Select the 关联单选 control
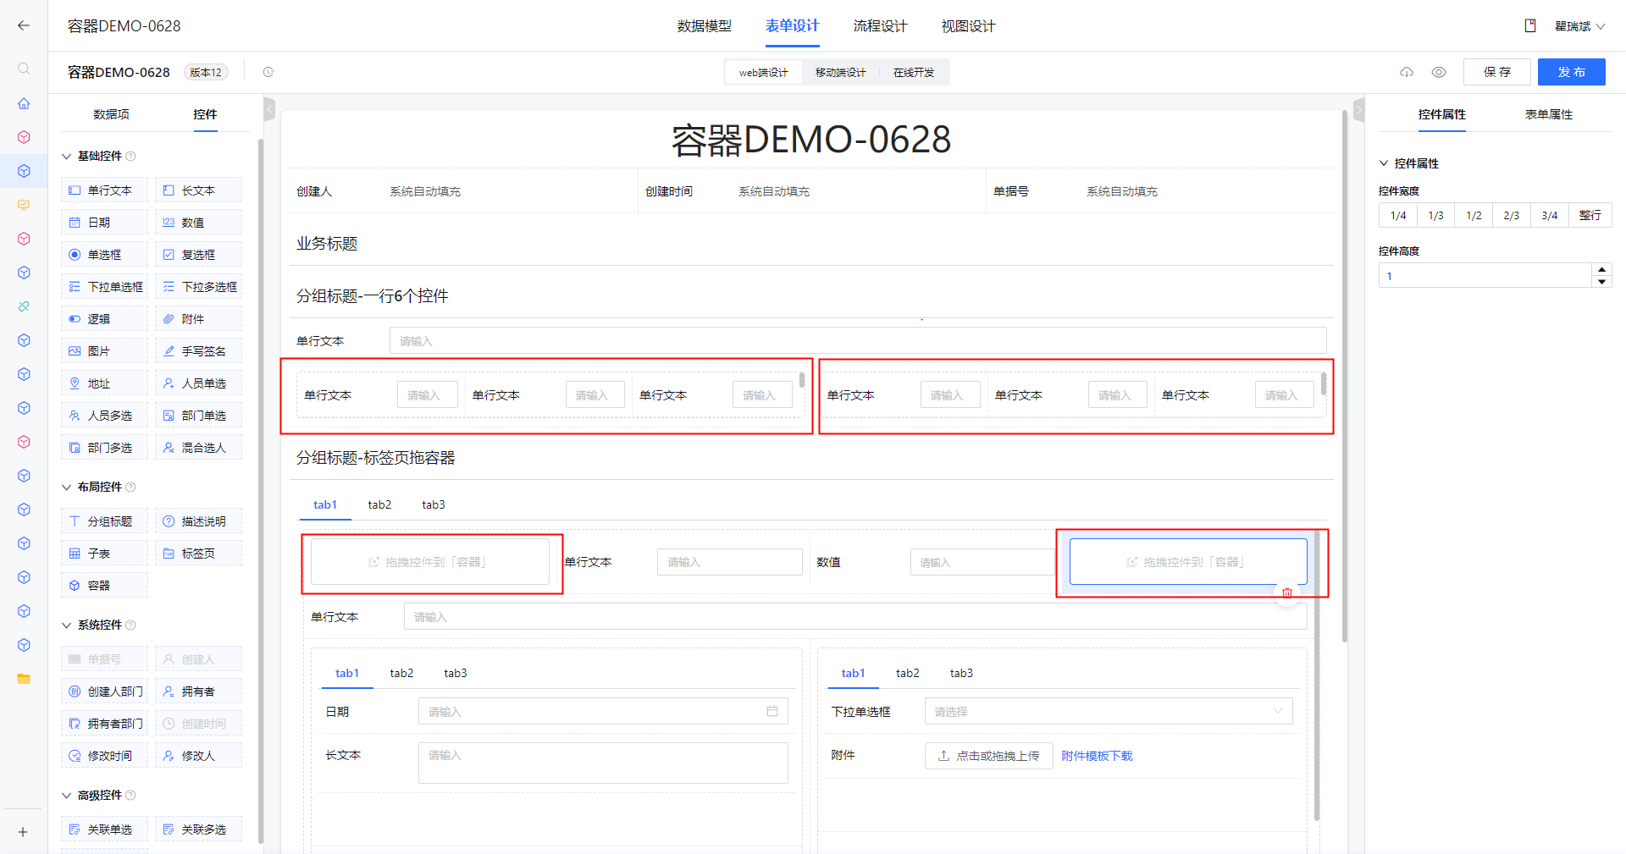 point(104,829)
